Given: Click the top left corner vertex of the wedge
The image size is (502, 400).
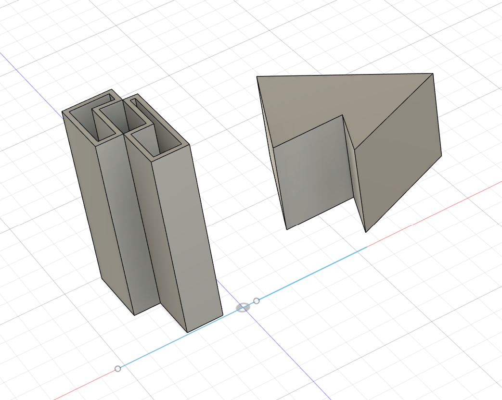Looking at the screenshot, I should coord(257,76).
